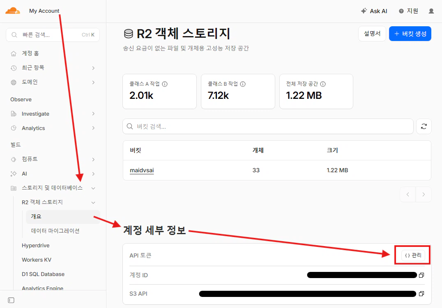
Task: Expand the AI section chevron
Action: point(93,174)
